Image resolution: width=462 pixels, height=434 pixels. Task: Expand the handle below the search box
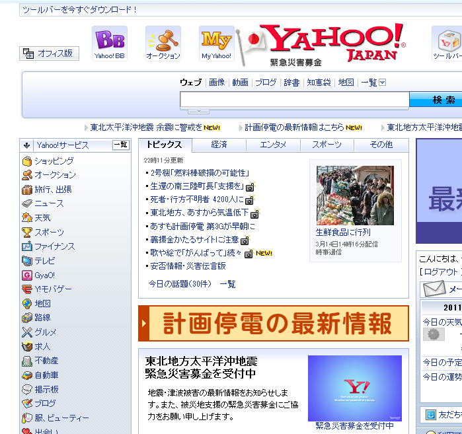(x=198, y=111)
